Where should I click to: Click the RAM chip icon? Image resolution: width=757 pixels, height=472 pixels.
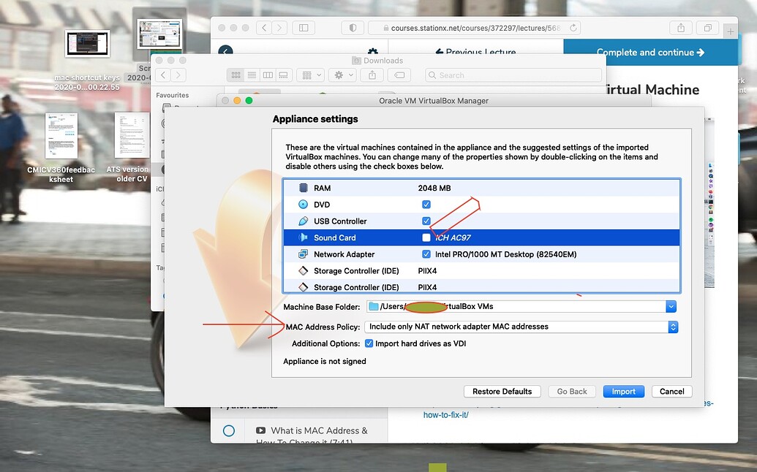point(303,188)
